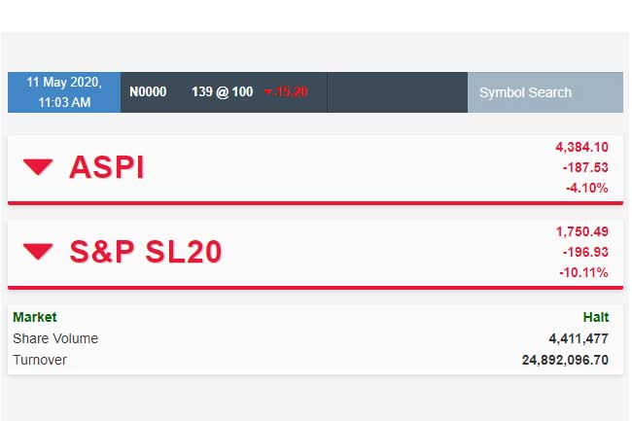Click the share volume figure 4,411,477
Screen dimensions: 632x421
pos(579,338)
